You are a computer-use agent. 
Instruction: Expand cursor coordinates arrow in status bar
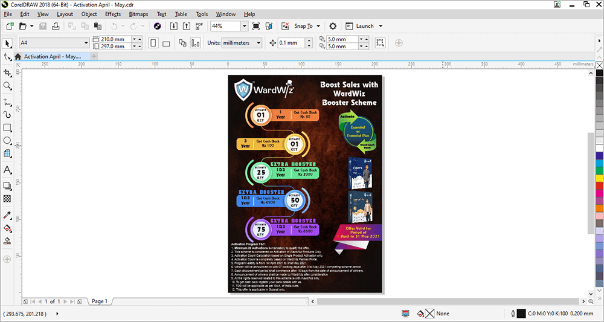tap(57, 314)
